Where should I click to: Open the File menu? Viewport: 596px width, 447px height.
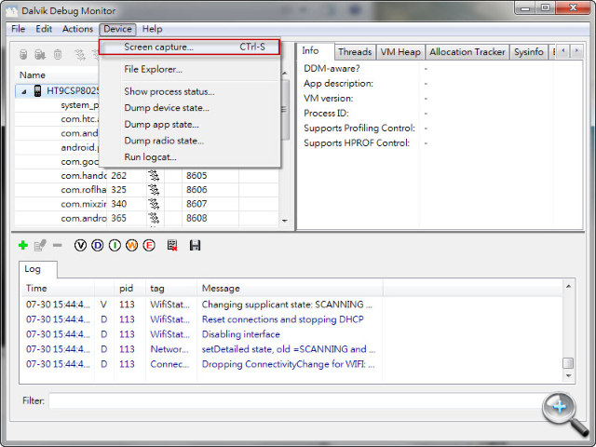pos(18,29)
